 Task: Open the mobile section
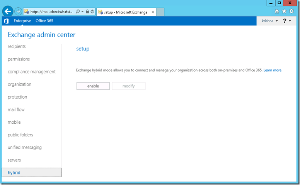click(x=14, y=122)
